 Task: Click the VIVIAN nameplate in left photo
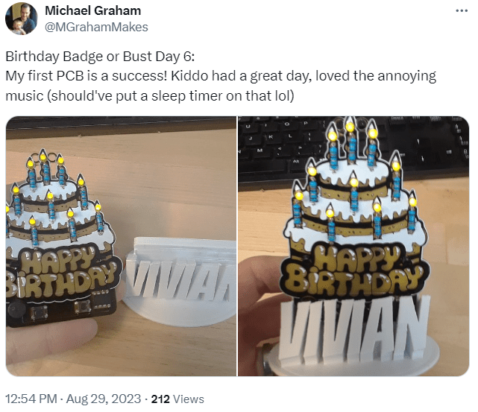(180, 282)
